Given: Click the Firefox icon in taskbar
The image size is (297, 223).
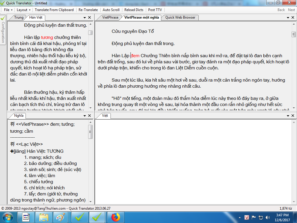Looking at the screenshot, I should 115,217.
